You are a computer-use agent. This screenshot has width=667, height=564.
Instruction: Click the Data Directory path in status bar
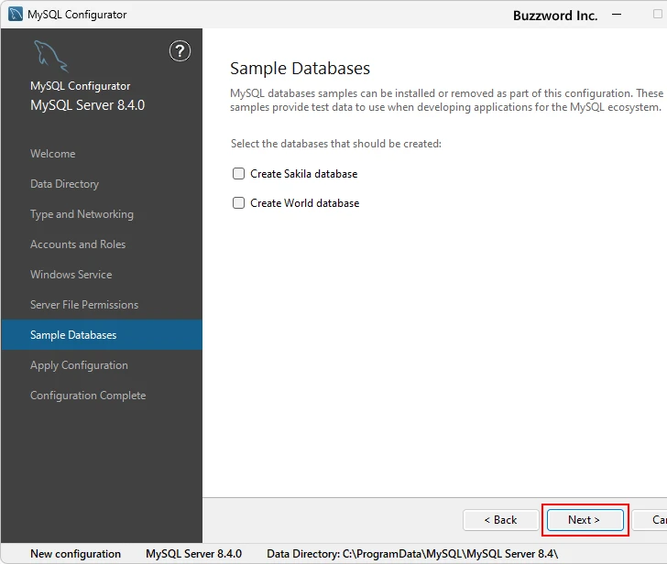(412, 554)
